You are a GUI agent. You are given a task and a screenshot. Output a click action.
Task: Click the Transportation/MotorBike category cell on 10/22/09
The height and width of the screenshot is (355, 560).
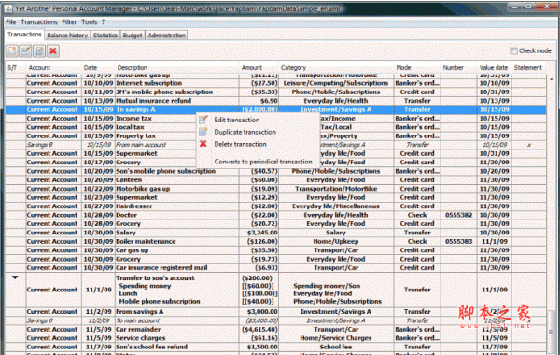tap(336, 189)
